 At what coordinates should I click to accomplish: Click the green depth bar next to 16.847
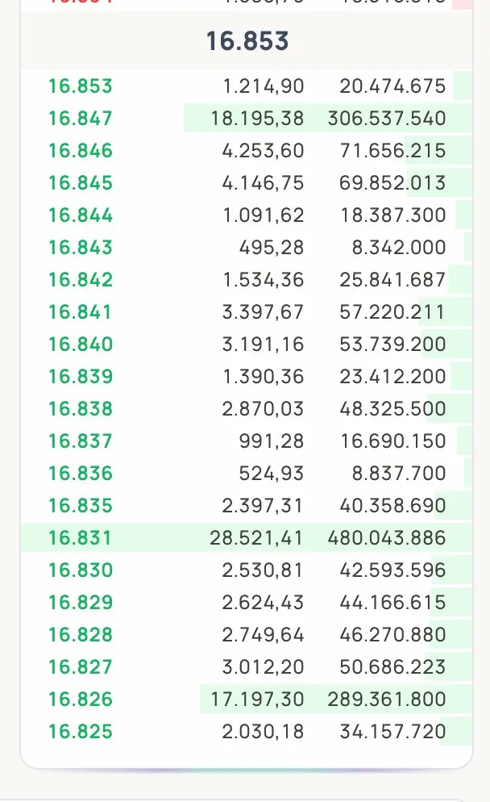coord(459,119)
